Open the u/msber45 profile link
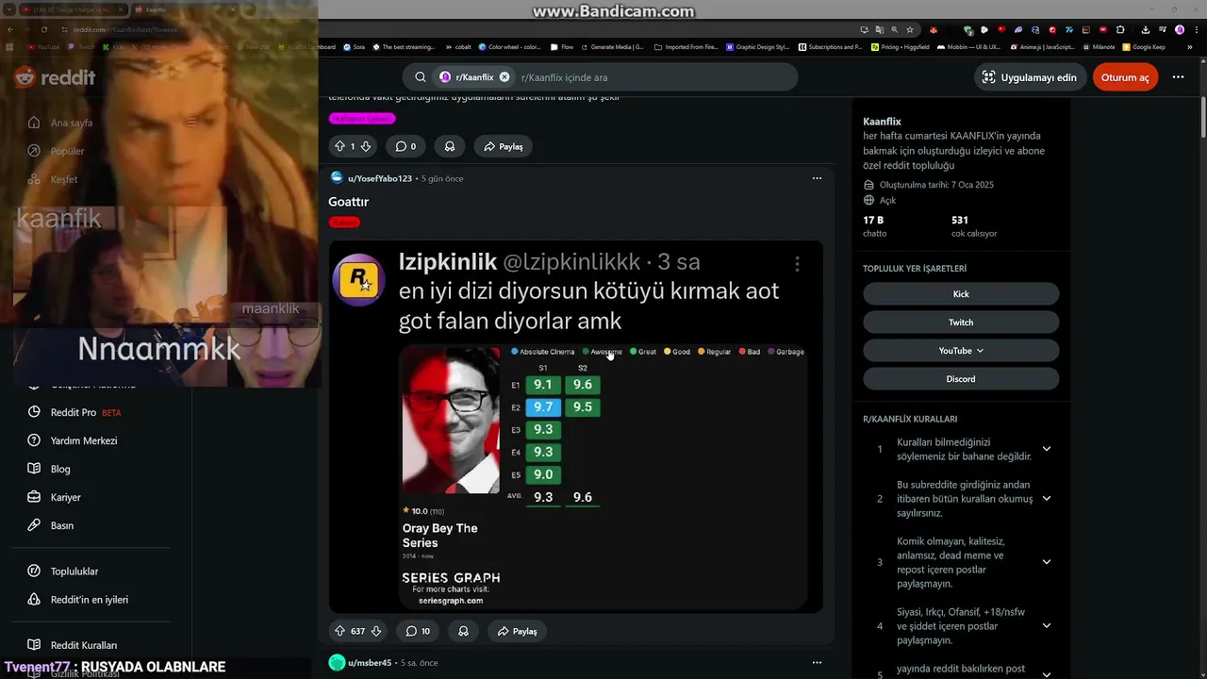This screenshot has height=679, width=1207. pyautogui.click(x=370, y=662)
